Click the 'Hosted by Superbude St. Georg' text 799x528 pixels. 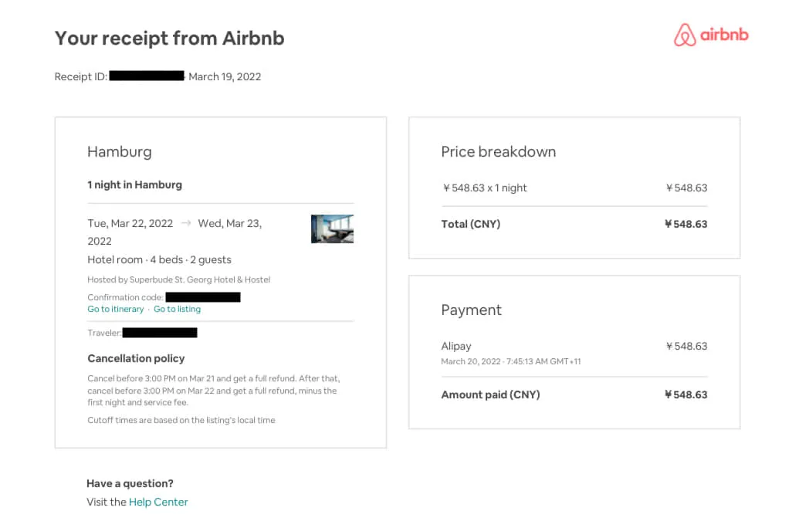pyautogui.click(x=179, y=279)
